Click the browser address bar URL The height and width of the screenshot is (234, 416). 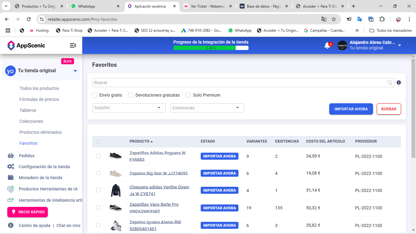83,19
